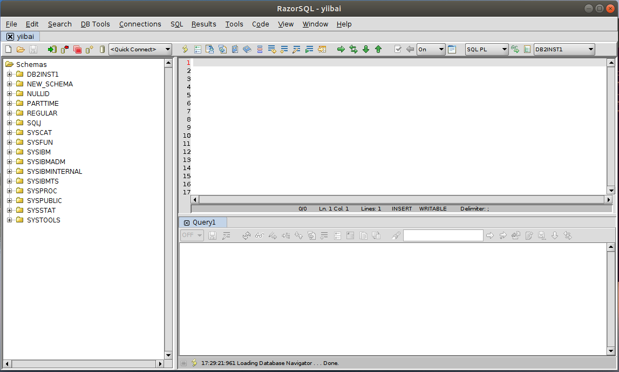Click the green up arrow toolbar icon
The image size is (619, 372).
point(378,50)
